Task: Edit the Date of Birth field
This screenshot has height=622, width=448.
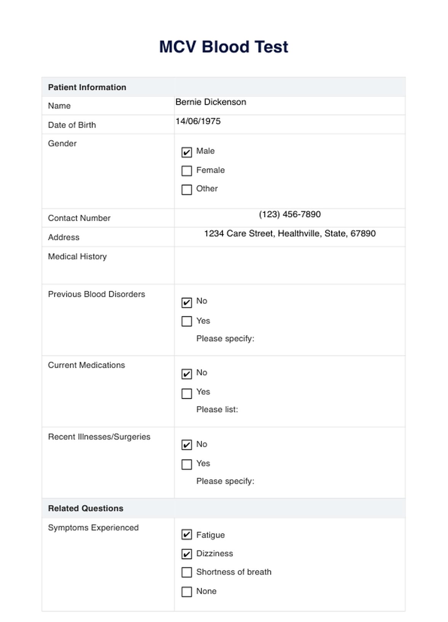Action: tap(198, 121)
